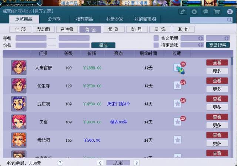
Task: Click 更多 for the 盘丝洞 listing
Action: tap(217, 143)
